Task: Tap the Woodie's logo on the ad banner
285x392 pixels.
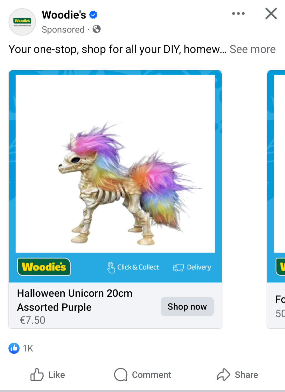Action: [x=44, y=267]
